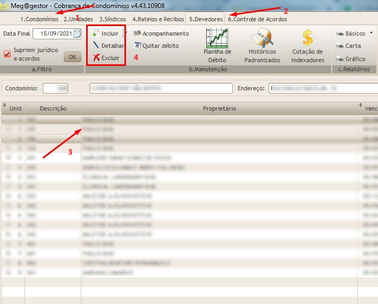Print the Carta report
This screenshot has height=304, width=378.
340,46
